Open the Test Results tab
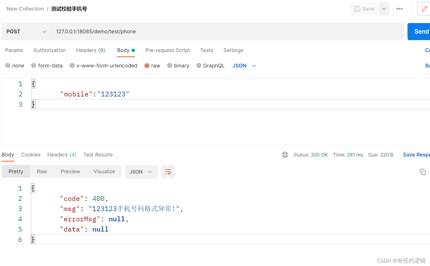430x266 pixels. coord(98,155)
